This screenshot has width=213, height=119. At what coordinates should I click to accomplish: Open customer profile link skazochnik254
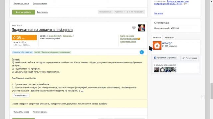55,36
